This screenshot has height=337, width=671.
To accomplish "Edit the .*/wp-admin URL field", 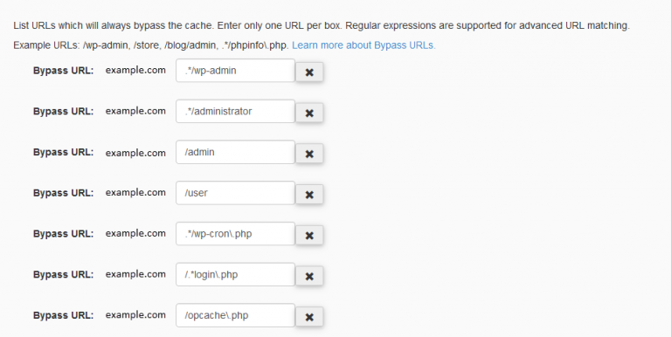I will click(x=235, y=71).
